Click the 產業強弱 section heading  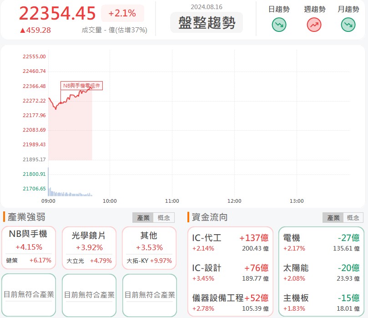click(26, 217)
